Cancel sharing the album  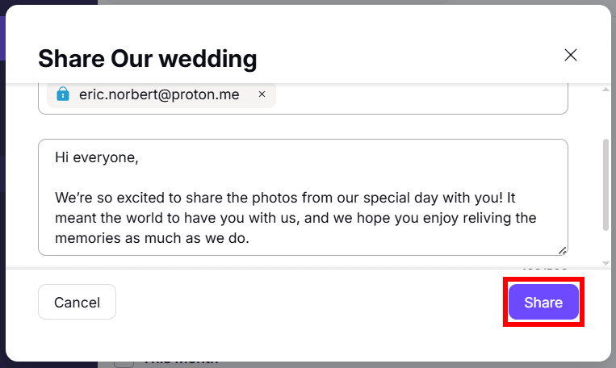(77, 302)
